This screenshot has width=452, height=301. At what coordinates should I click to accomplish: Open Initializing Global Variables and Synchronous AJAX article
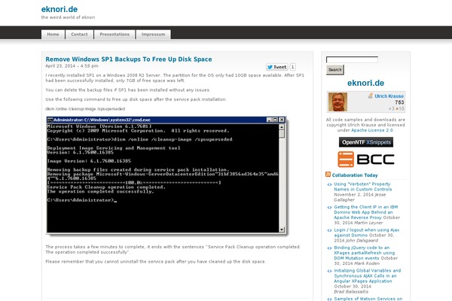pyautogui.click(x=367, y=275)
